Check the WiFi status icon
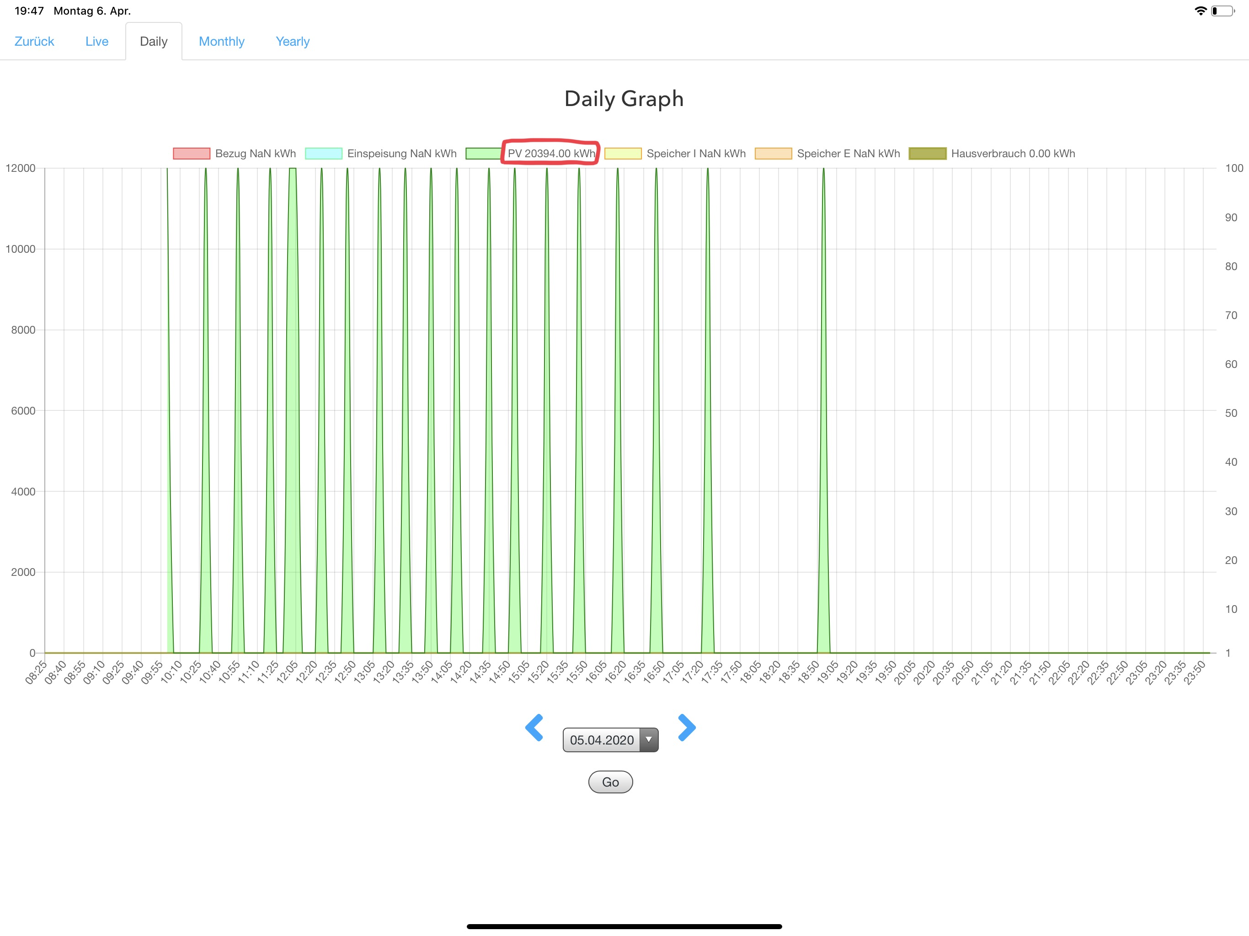1249x936 pixels. 1201,11
